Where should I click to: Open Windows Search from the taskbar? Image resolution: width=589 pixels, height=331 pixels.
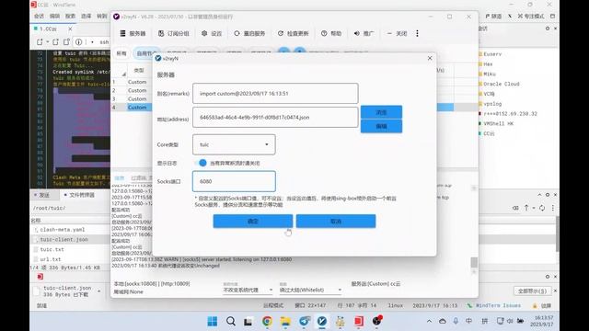click(x=231, y=321)
